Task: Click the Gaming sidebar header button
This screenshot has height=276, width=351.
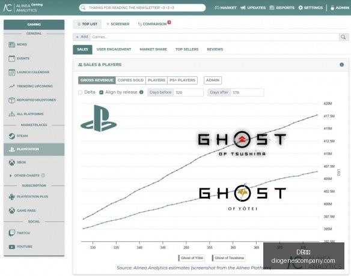Action: pos(34,25)
